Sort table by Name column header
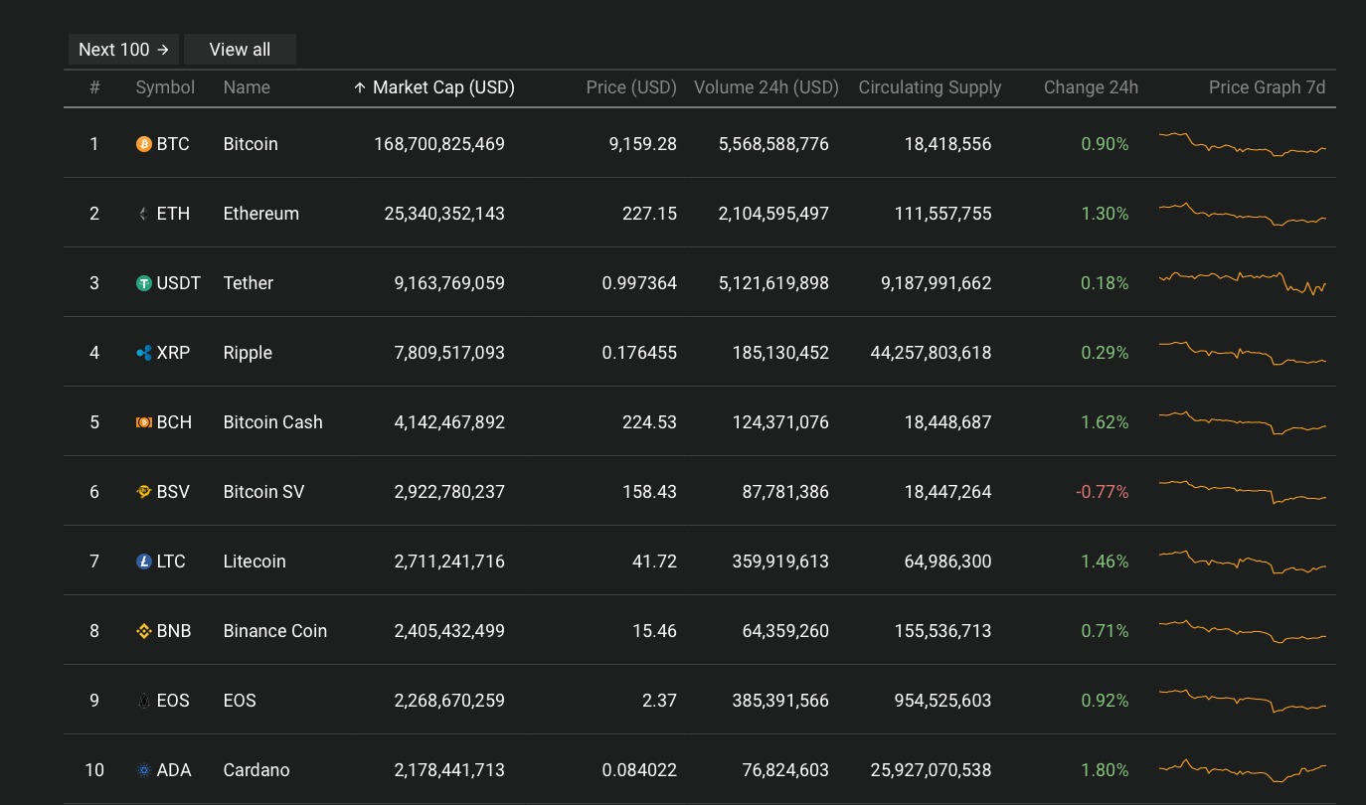 coord(247,87)
